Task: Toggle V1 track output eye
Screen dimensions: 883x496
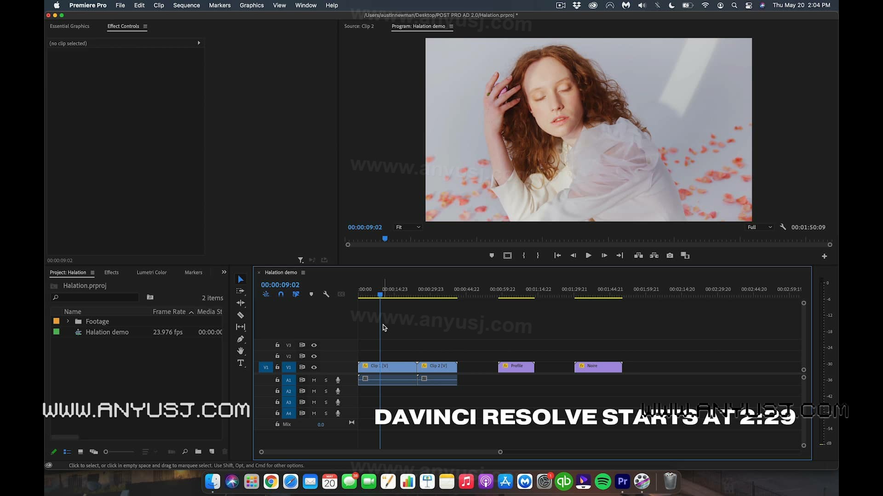Action: pos(314,367)
